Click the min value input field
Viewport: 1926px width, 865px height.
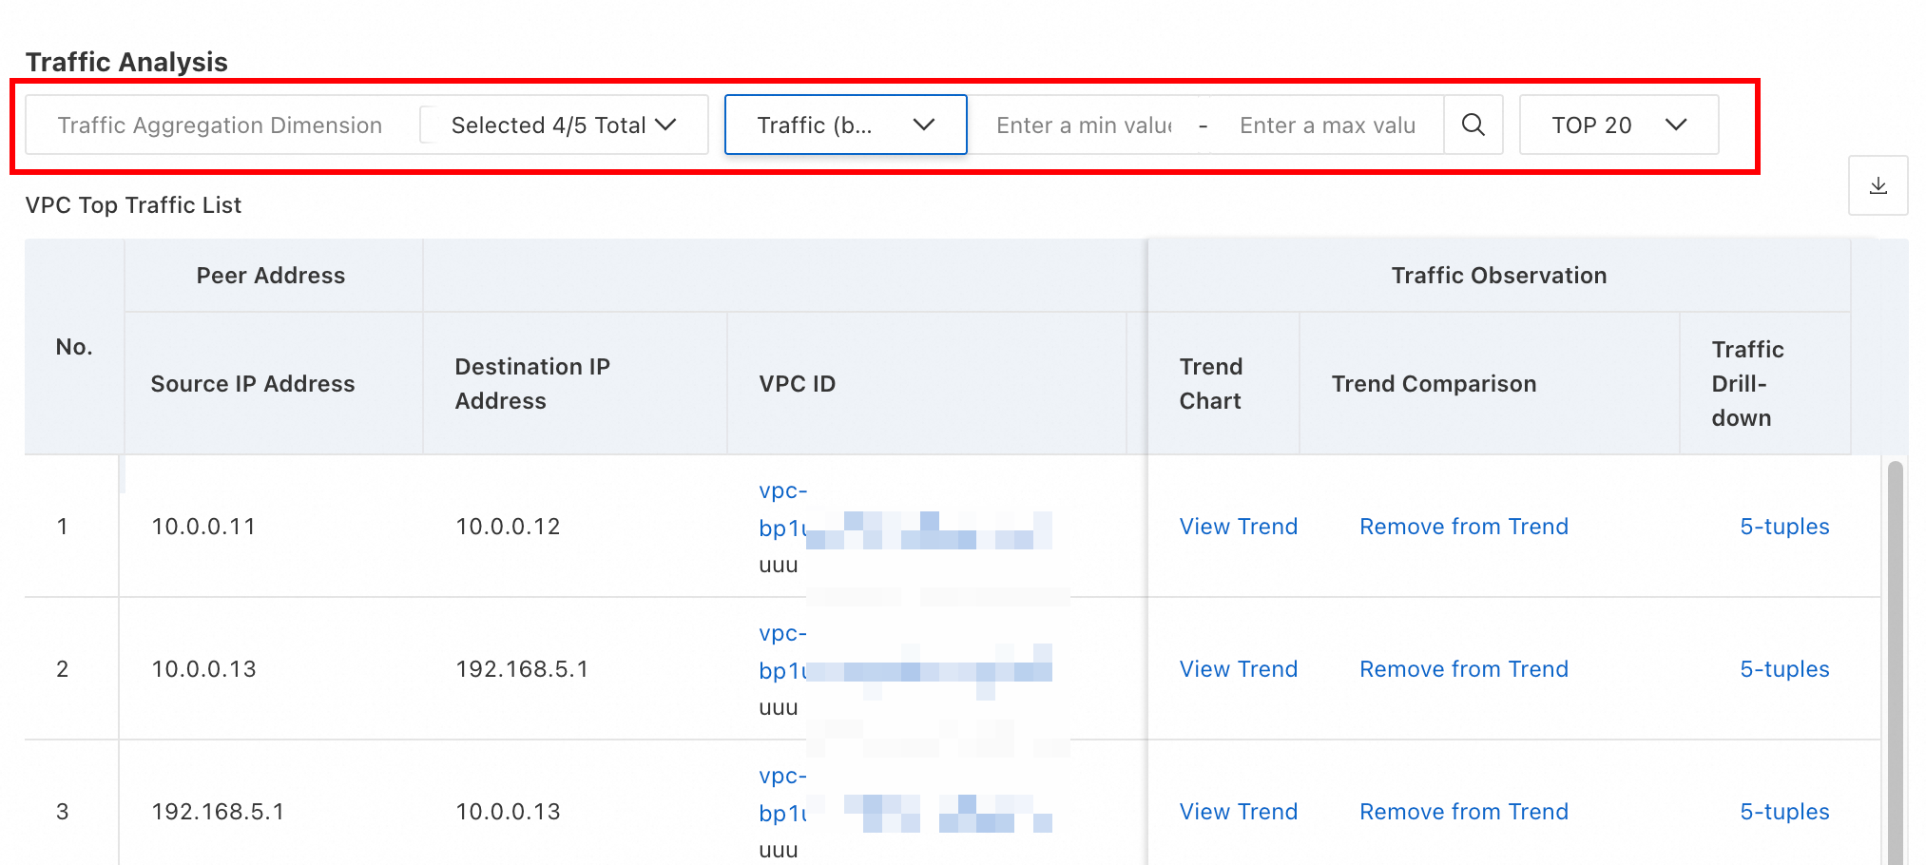1084,125
